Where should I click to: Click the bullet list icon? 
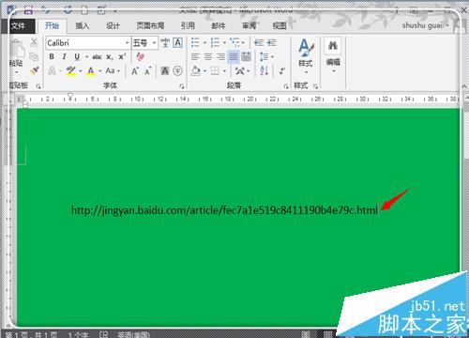[x=195, y=42]
